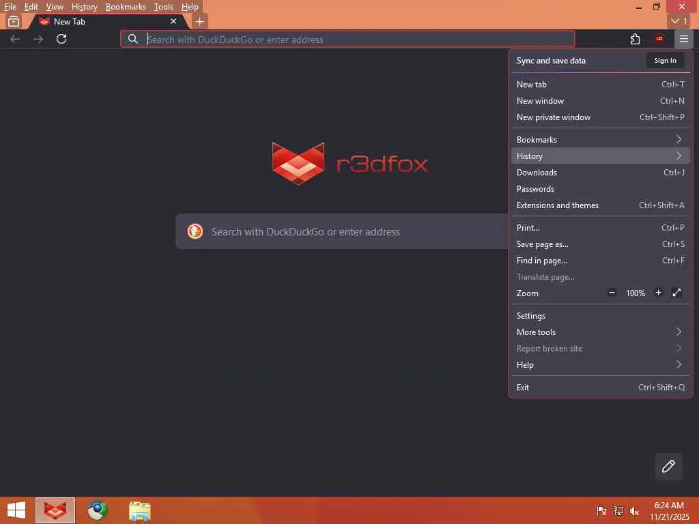Open the list all tabs dropdown

679,21
